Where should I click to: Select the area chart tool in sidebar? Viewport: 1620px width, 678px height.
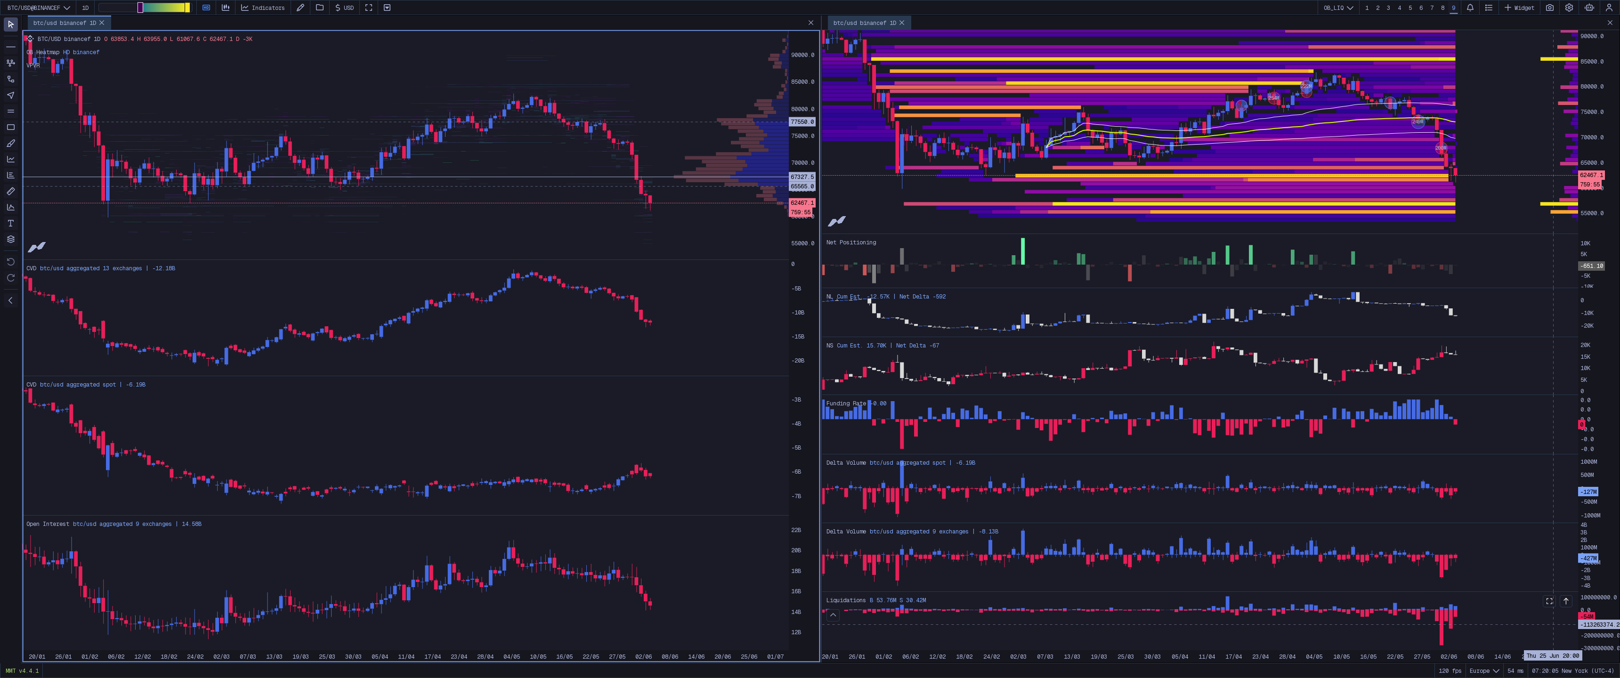(x=11, y=207)
